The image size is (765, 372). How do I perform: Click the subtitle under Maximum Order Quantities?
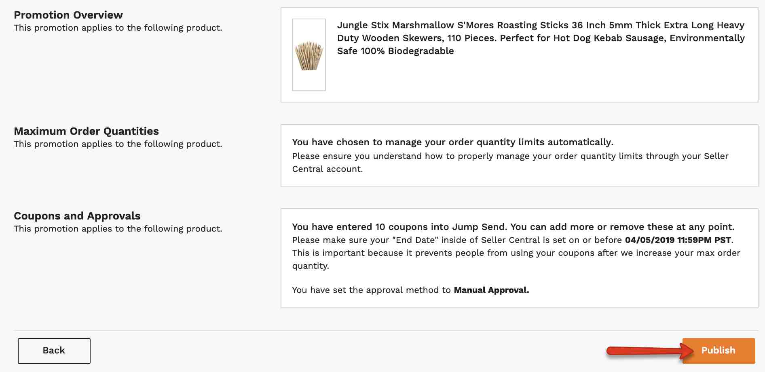(x=118, y=144)
